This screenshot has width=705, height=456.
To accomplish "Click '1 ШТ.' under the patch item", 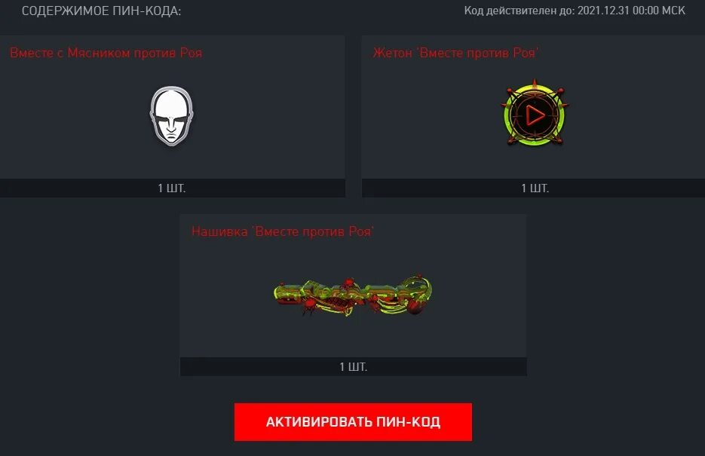I will point(353,367).
